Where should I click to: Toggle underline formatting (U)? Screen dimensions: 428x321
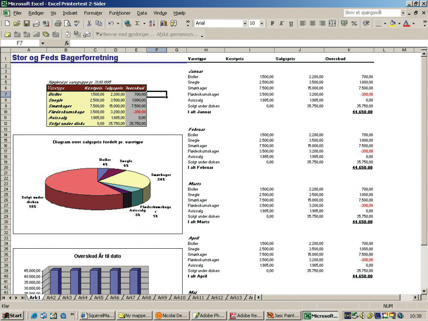click(291, 24)
